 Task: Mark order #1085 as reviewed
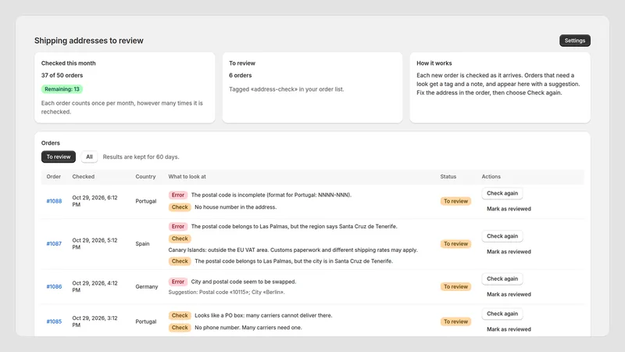tap(509, 329)
